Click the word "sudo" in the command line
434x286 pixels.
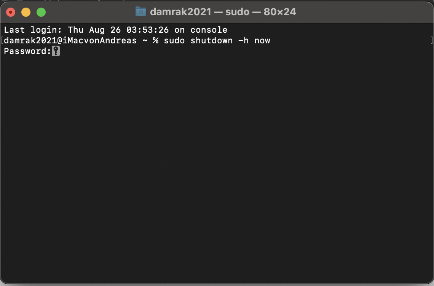(x=174, y=41)
